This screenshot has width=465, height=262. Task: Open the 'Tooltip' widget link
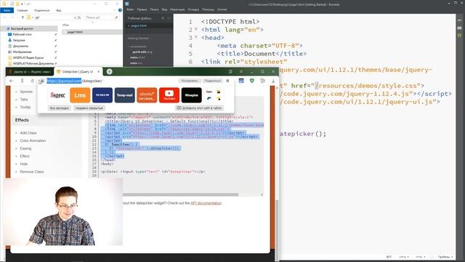pyautogui.click(x=25, y=107)
